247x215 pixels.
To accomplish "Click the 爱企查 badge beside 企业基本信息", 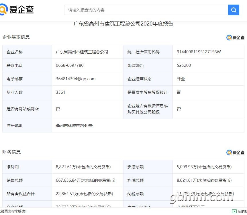I will pos(235,38).
